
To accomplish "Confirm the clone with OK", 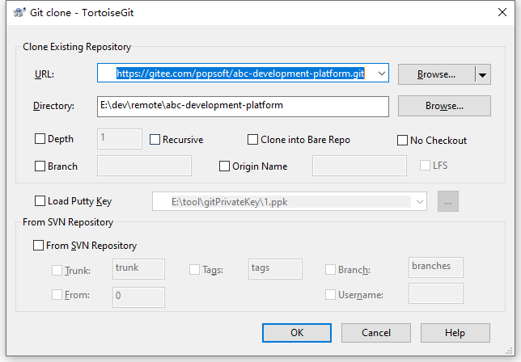I will tap(297, 333).
